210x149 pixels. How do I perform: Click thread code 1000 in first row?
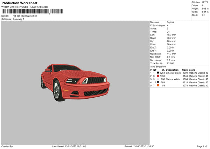click(x=185, y=73)
